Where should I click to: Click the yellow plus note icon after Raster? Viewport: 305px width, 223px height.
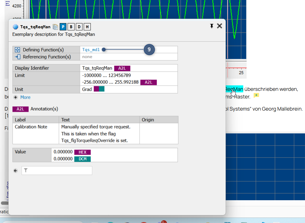point(256,95)
